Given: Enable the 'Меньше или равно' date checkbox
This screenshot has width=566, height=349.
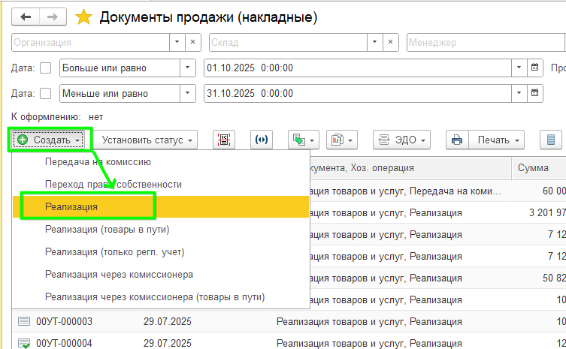Looking at the screenshot, I should [x=45, y=94].
